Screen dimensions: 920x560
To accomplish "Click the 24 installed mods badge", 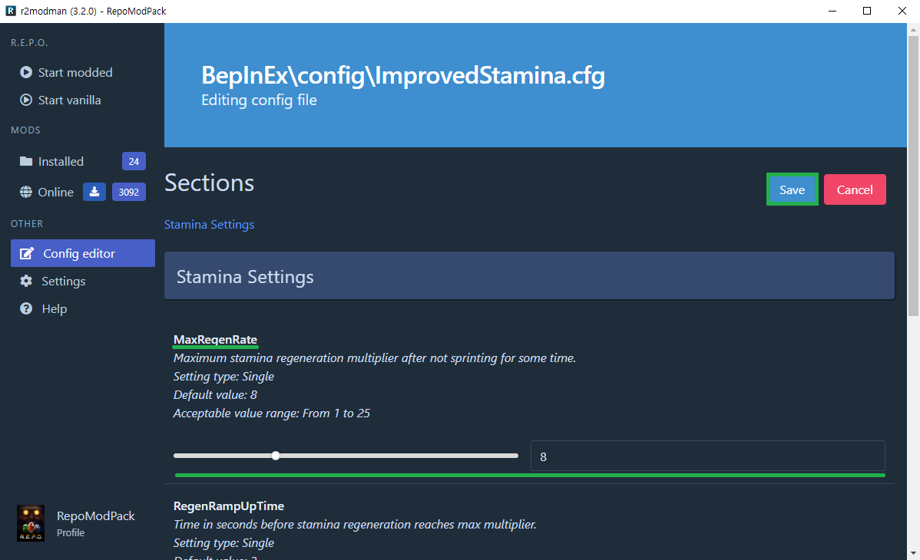I will click(134, 161).
